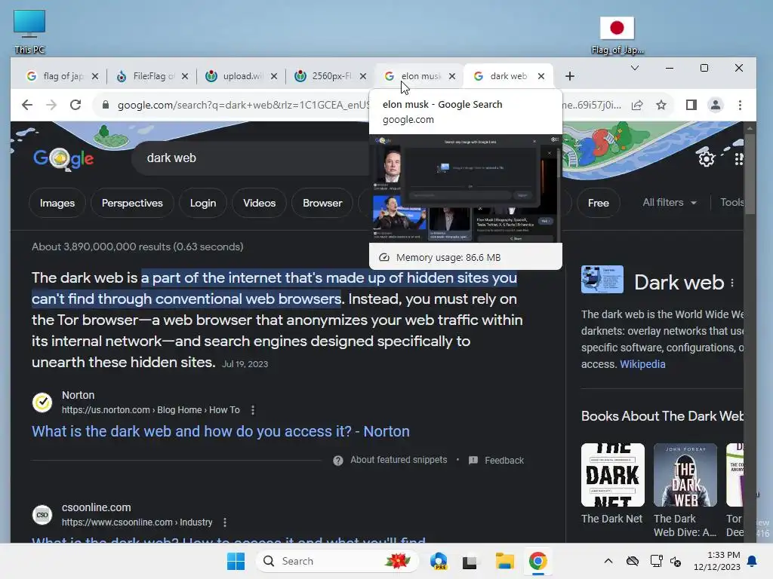Image resolution: width=773 pixels, height=579 pixels.
Task: Open more options next to Dark web title
Action: click(x=732, y=283)
